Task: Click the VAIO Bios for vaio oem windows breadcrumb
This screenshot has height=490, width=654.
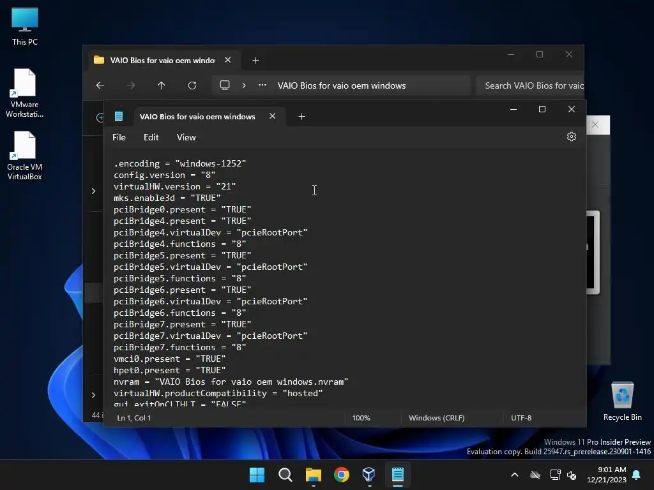Action: 342,85
